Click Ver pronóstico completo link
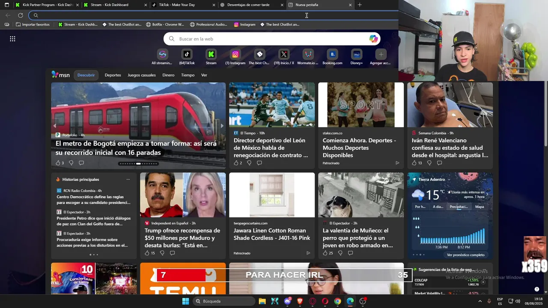548x308 pixels. (466, 255)
